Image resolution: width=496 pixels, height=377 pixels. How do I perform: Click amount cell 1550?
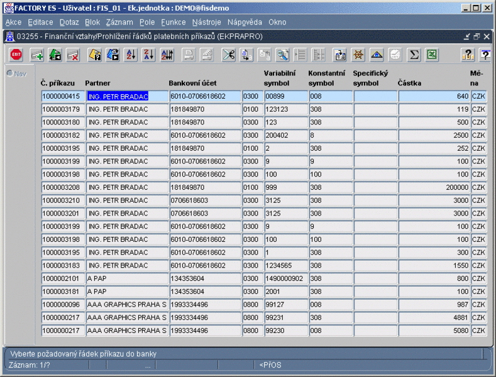click(x=434, y=265)
